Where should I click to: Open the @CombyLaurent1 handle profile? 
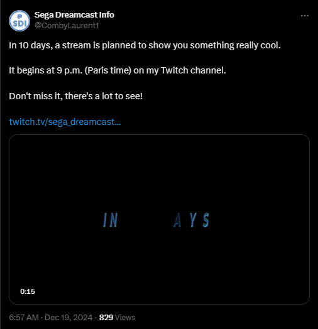coord(67,26)
